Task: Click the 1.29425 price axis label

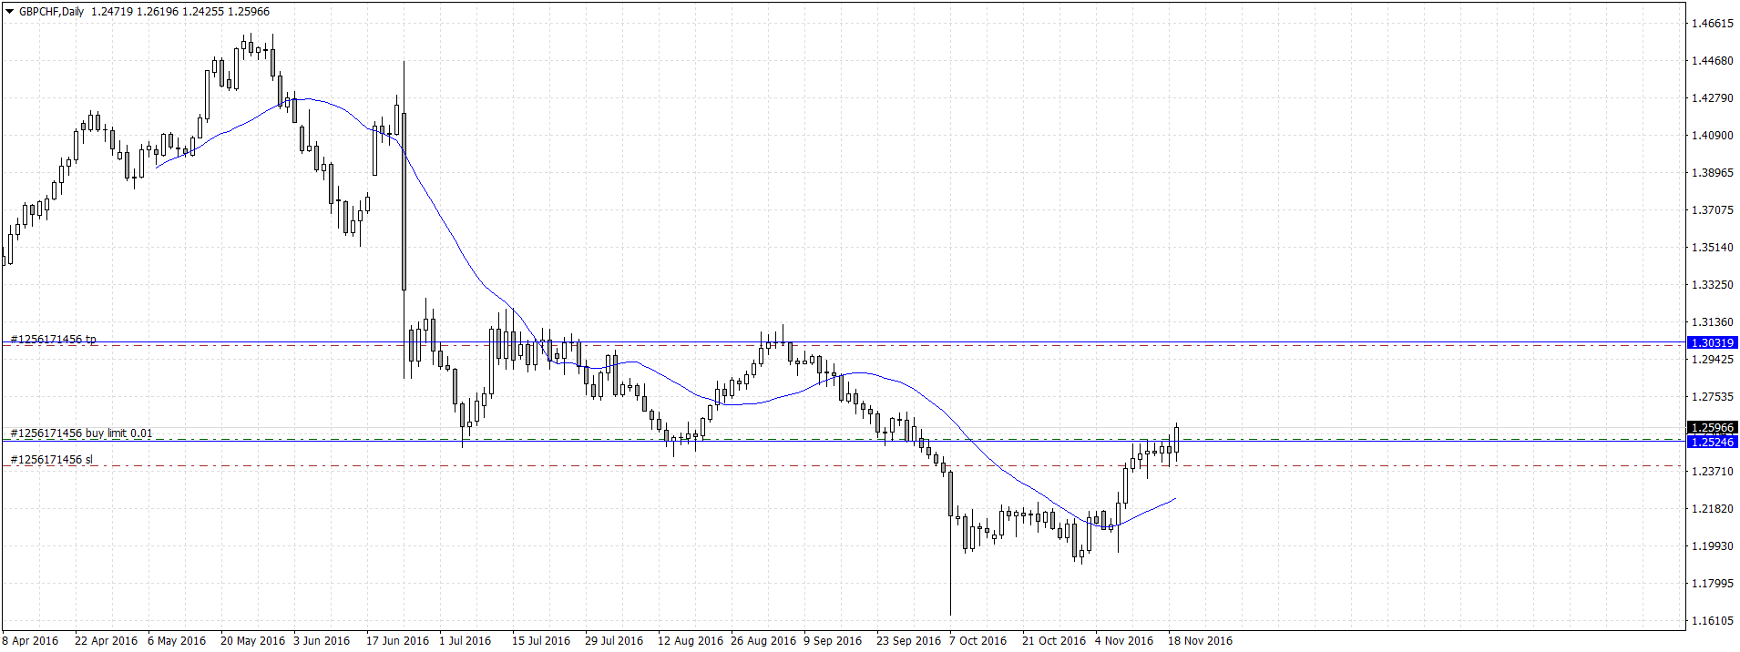Action: click(1713, 360)
